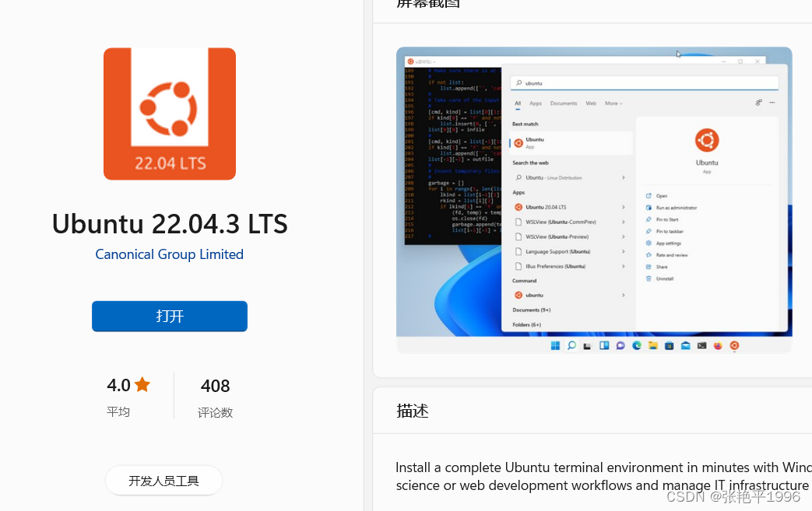
Task: Open Microsoft Edge from the taskbar
Action: point(637,345)
